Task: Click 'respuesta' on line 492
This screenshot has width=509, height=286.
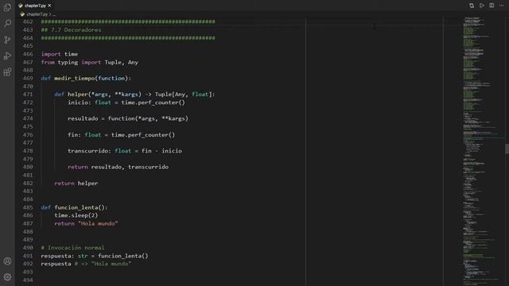Action: pyautogui.click(x=56, y=264)
